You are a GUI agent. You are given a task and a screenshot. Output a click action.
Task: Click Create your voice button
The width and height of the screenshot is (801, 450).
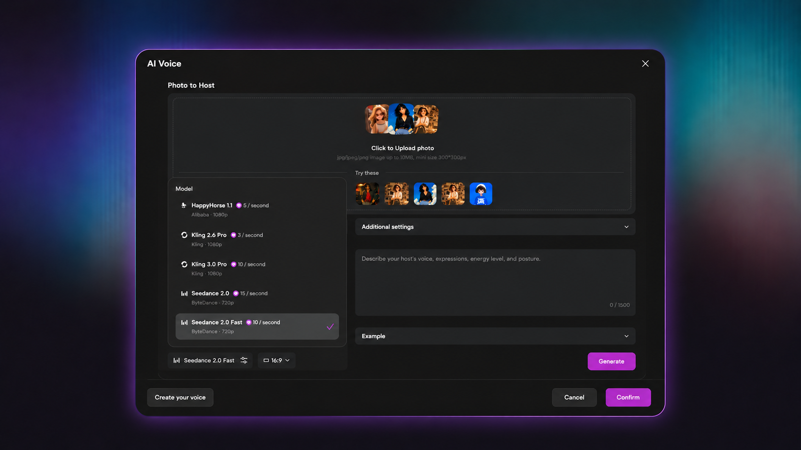(180, 397)
